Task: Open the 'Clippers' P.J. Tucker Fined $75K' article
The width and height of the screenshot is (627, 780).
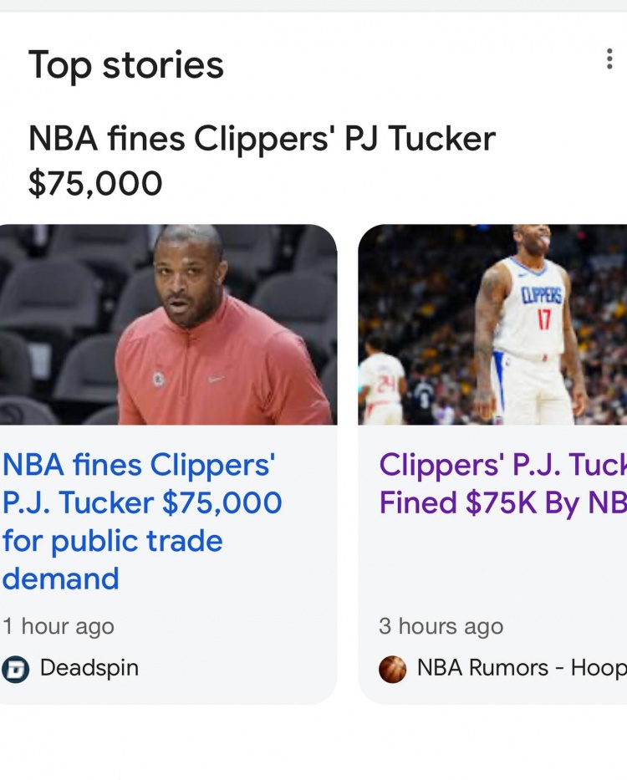Action: 502,483
